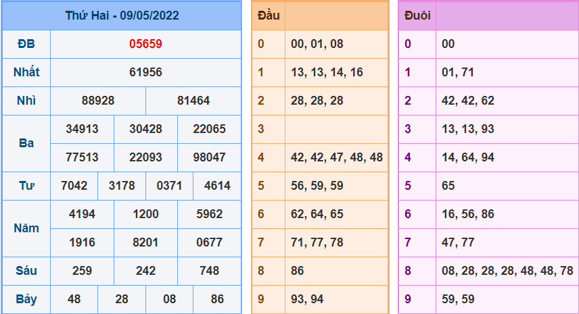Click Đầu values 62, 64, 65
Image resolution: width=579 pixels, height=314 pixels.
pos(317,214)
